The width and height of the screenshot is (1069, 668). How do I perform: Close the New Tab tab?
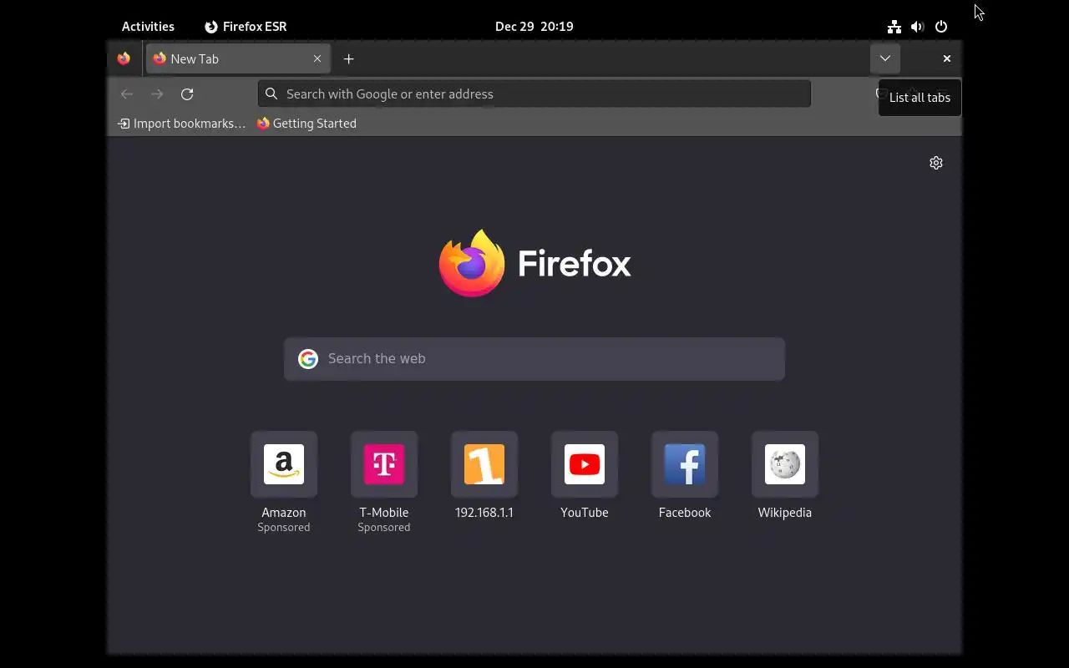click(x=317, y=58)
